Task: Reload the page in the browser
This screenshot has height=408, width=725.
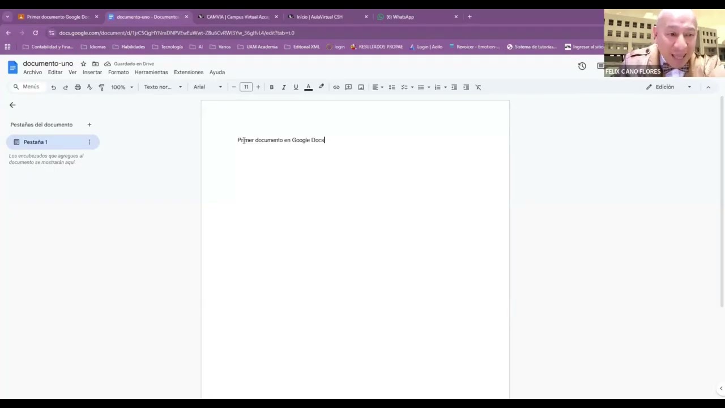Action: pos(35,33)
